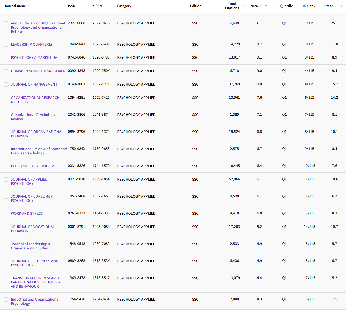346x310 pixels.
Task: Click the Edition column header
Action: (x=196, y=6)
